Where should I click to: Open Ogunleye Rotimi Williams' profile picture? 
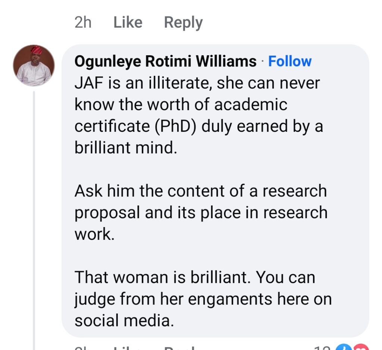34,66
